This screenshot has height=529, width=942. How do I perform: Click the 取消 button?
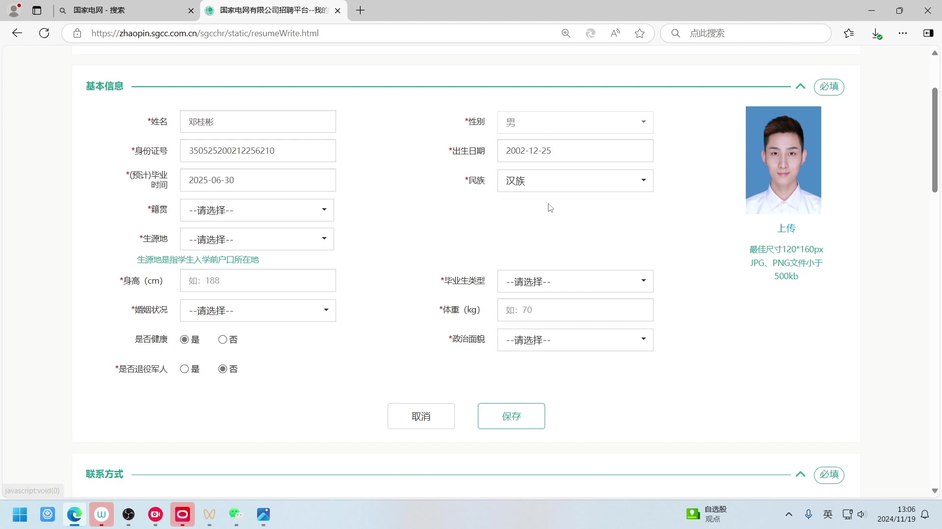(x=421, y=416)
